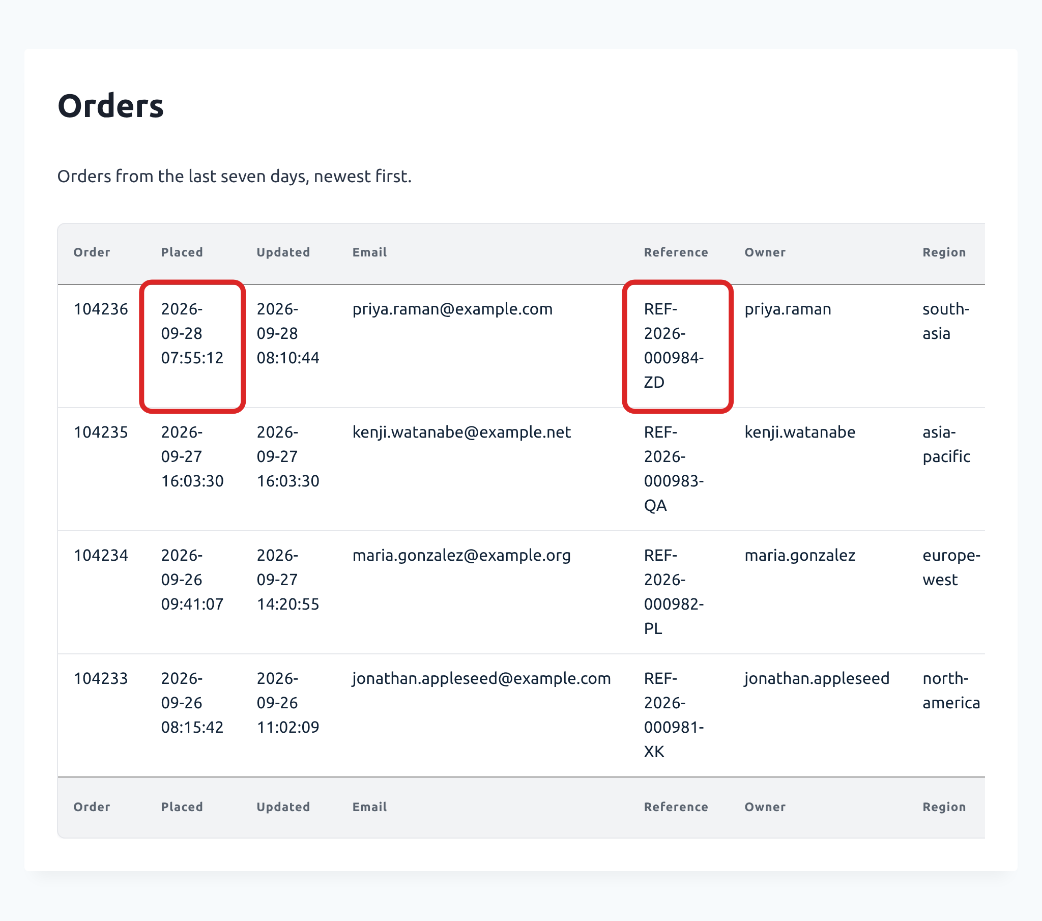Click owner priya.raman
Screen dimensions: 1042x921
tap(788, 309)
